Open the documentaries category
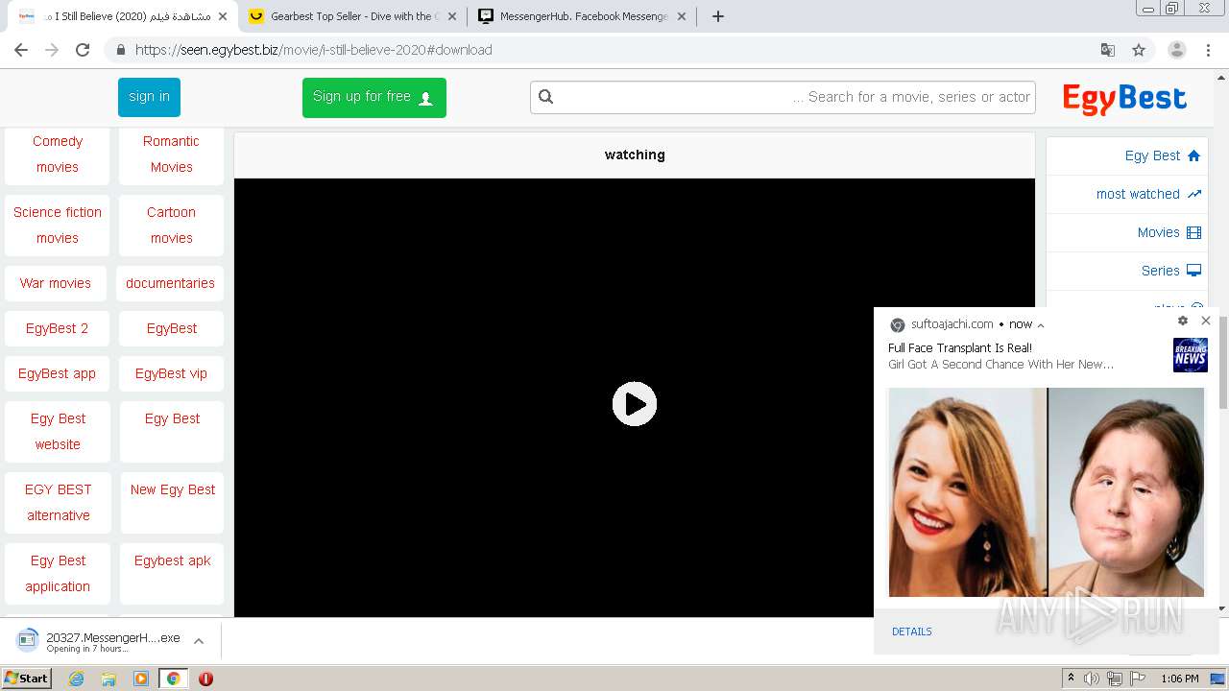1229x691 pixels. tap(170, 283)
